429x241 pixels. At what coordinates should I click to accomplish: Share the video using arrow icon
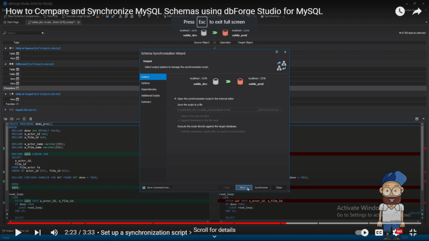[417, 11]
